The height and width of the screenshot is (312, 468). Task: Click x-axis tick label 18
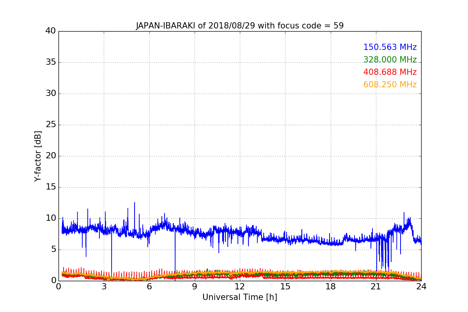(x=330, y=286)
